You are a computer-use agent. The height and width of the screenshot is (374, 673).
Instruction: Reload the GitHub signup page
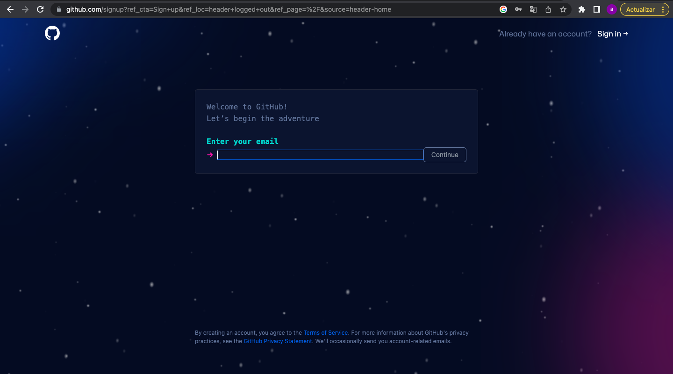[x=40, y=9]
